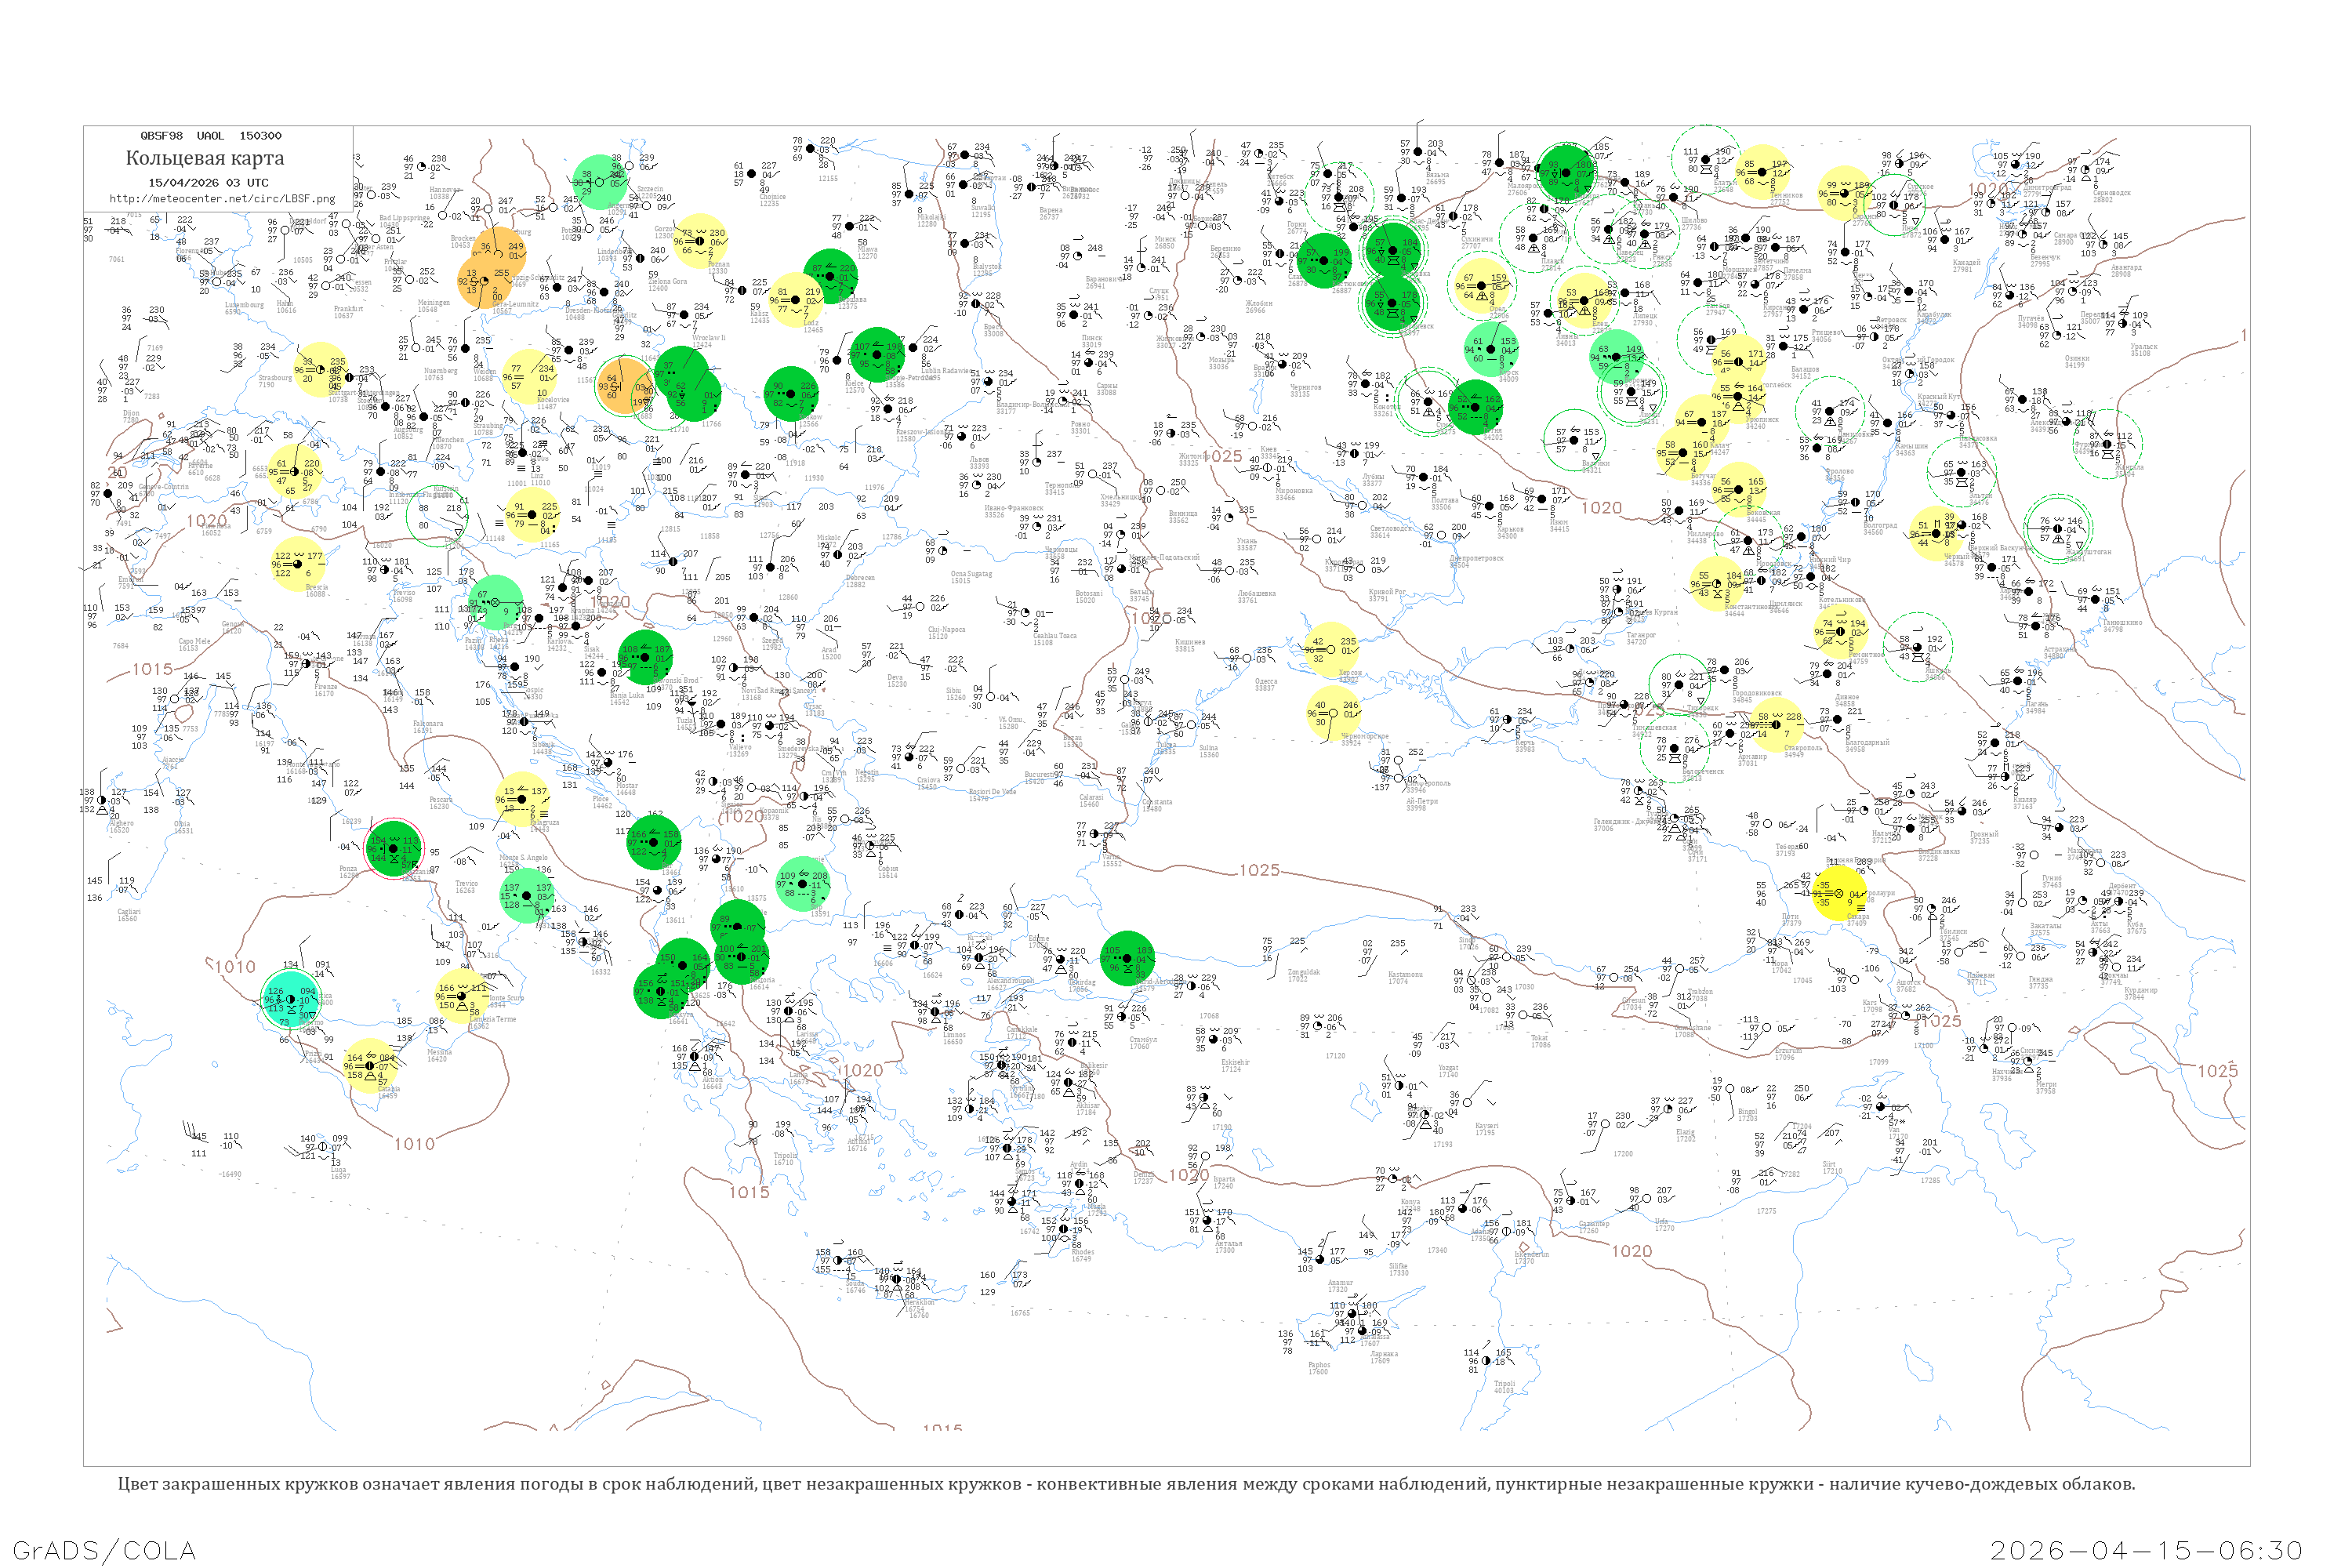Click the 1010 isobar label near Palermo
2352x1568 pixels.
(x=236, y=967)
